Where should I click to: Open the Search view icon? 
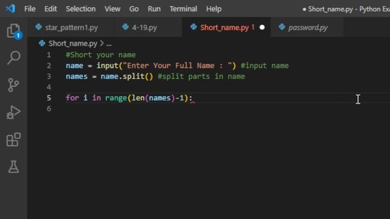(x=13, y=58)
